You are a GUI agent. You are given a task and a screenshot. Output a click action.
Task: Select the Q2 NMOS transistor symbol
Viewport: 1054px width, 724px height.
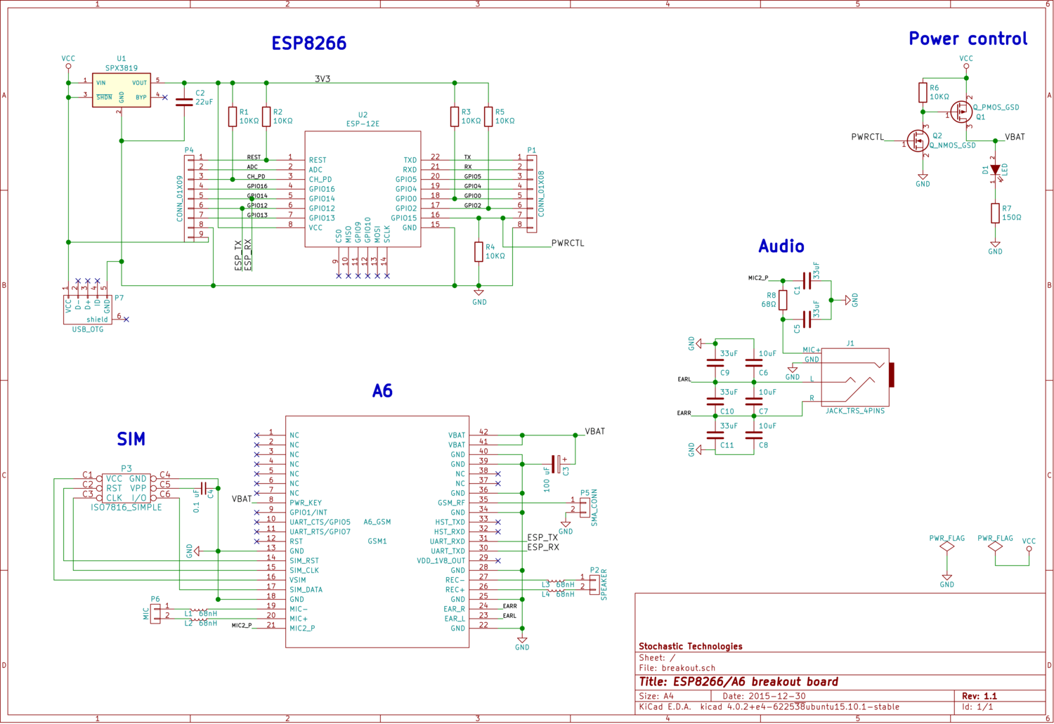pos(918,141)
